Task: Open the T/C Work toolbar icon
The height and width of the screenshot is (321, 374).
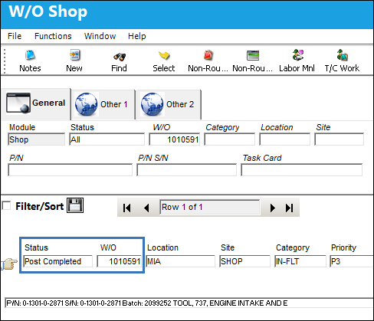Action: tap(342, 55)
